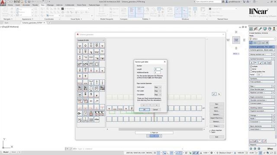Click the pen icon in liNear panel header

(260, 29)
